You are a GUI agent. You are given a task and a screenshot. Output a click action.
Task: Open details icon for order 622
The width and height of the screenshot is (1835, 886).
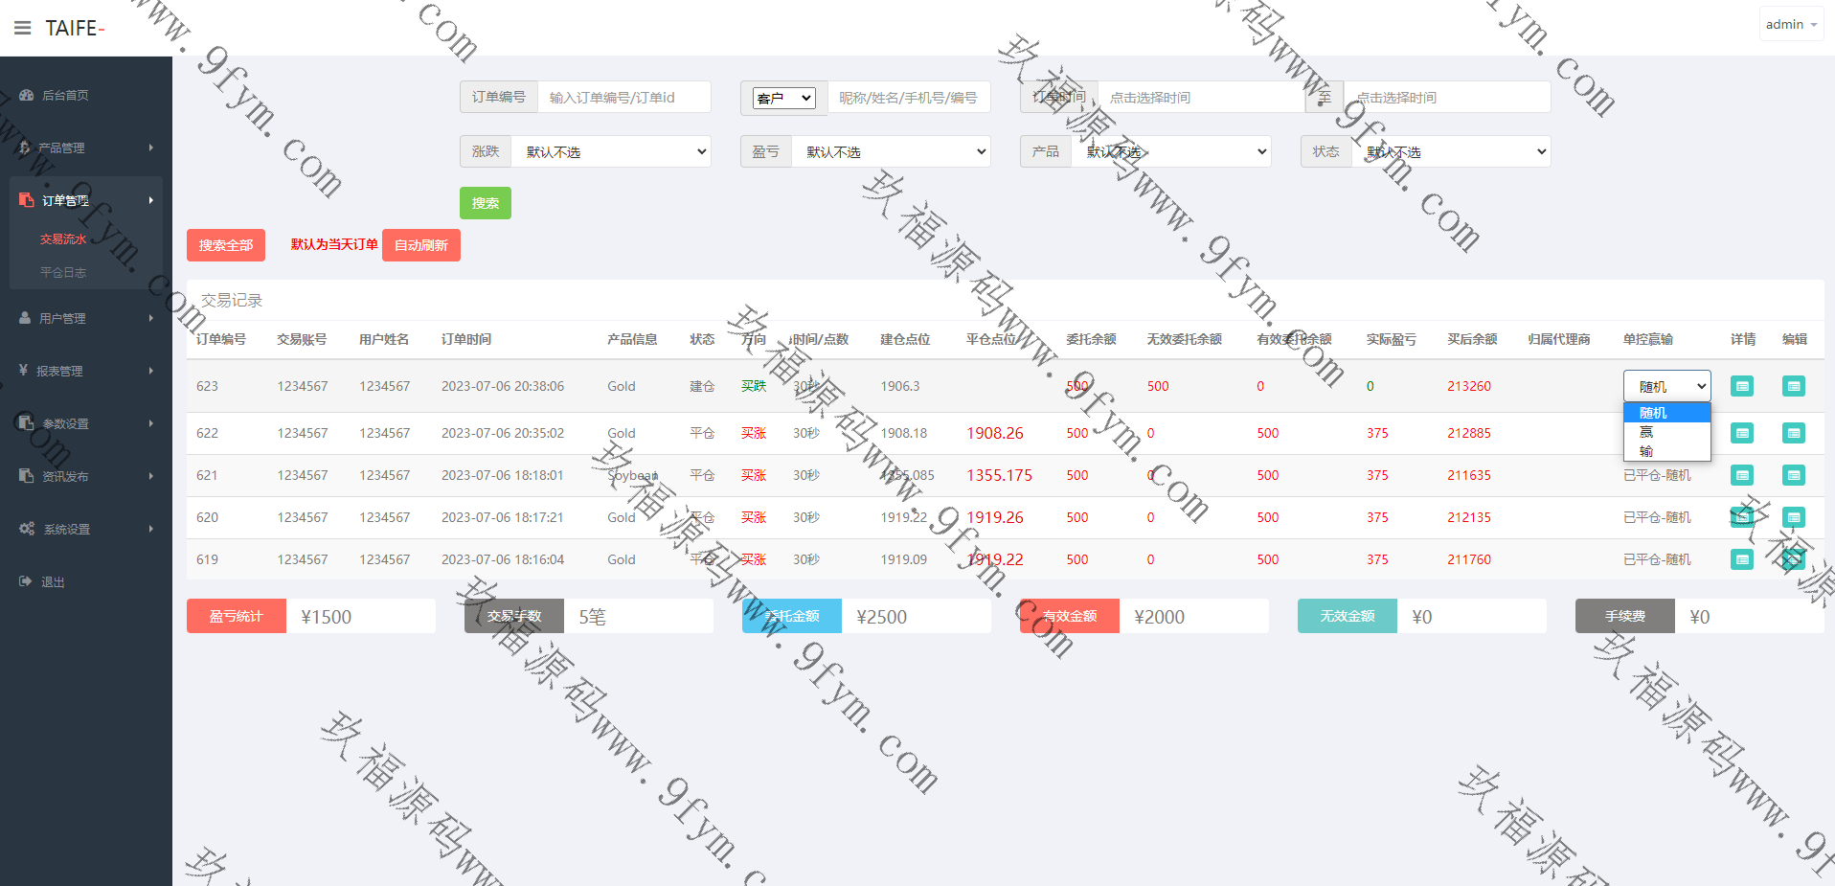1742,433
